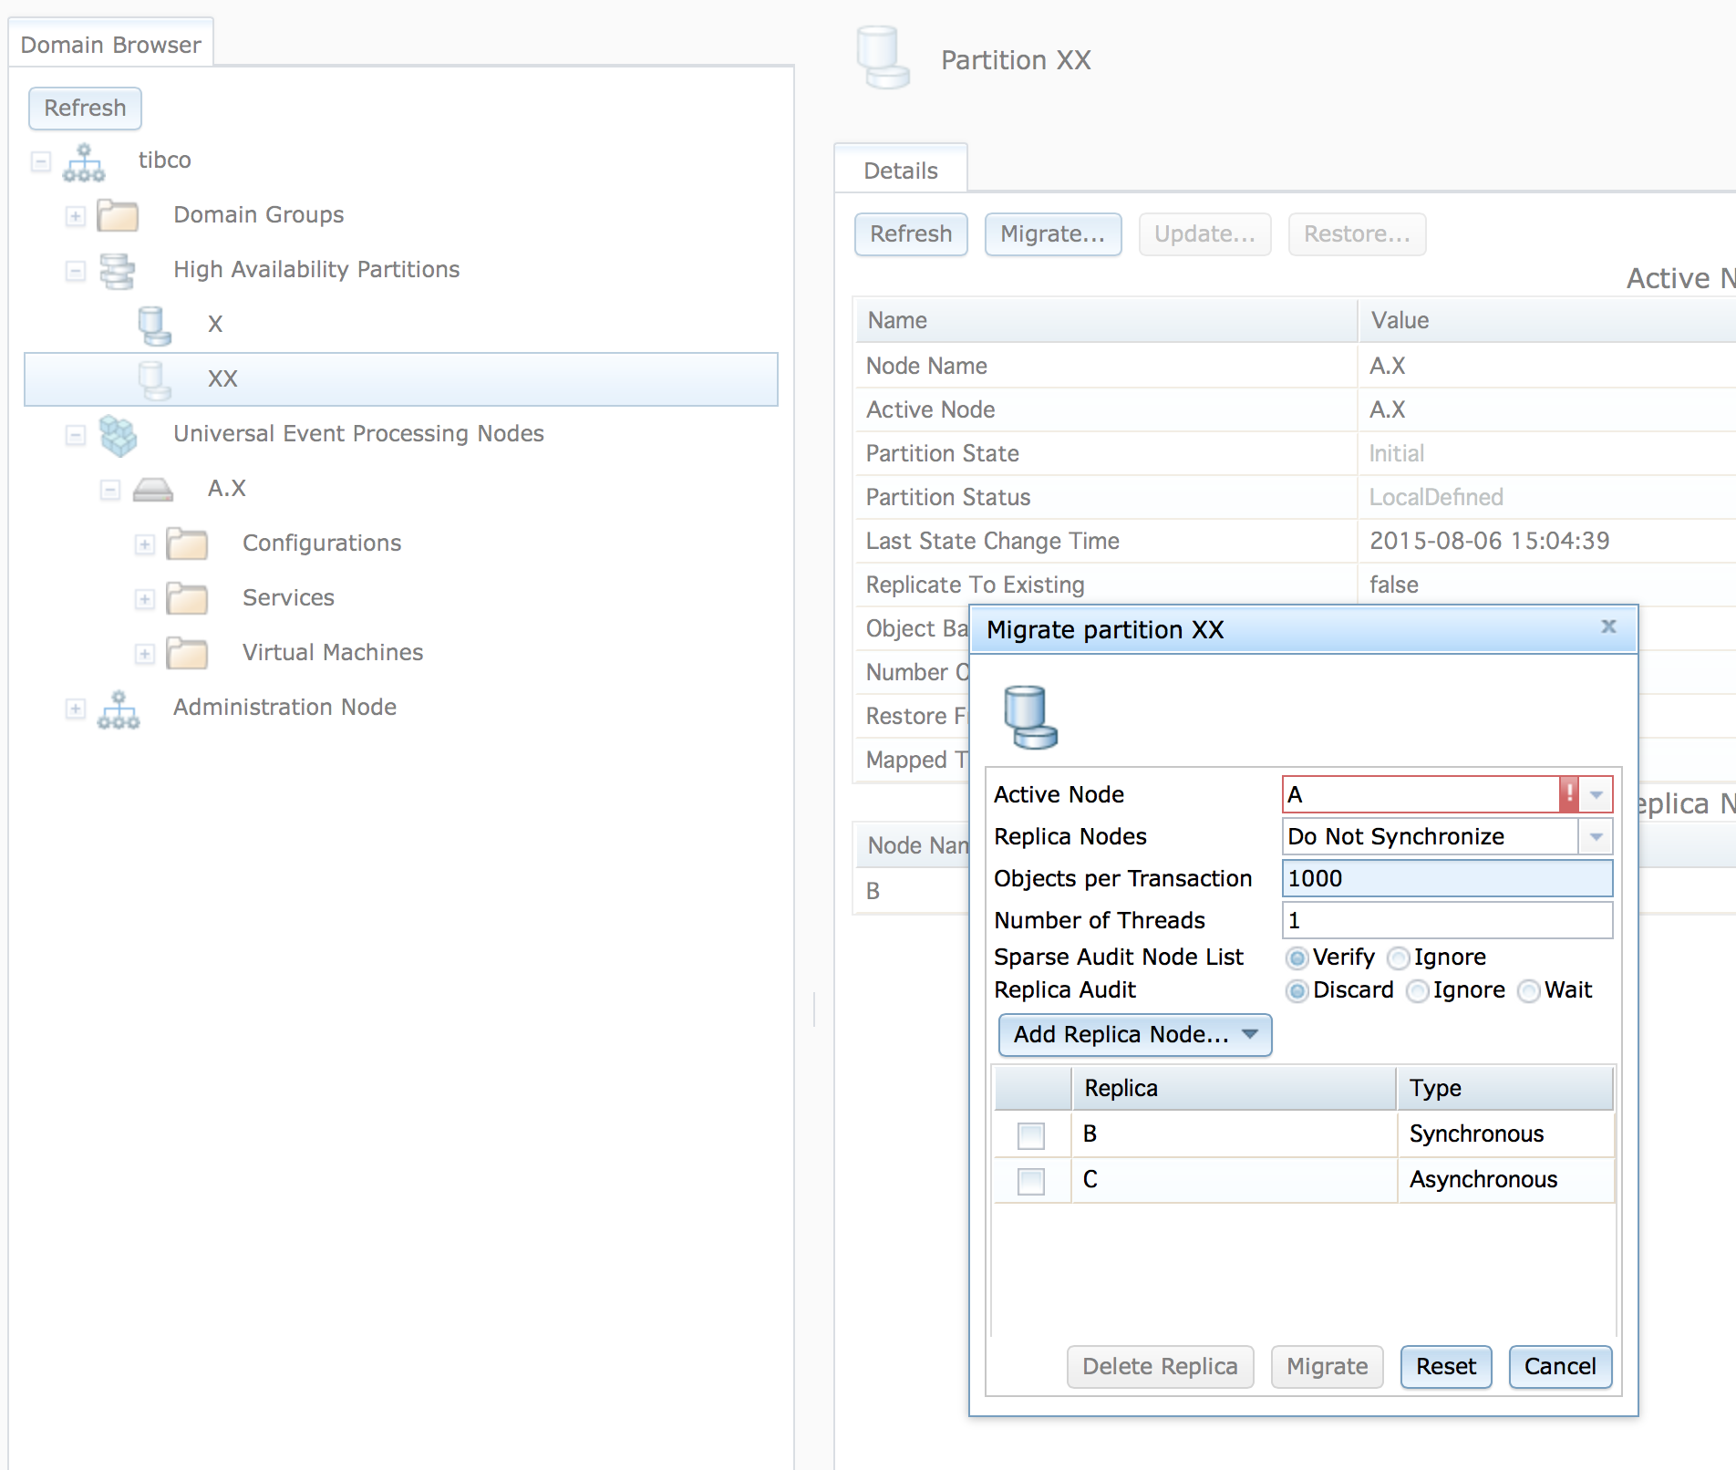The width and height of the screenshot is (1736, 1470).
Task: Open the Domain Groups folder icon
Action: coord(118,216)
